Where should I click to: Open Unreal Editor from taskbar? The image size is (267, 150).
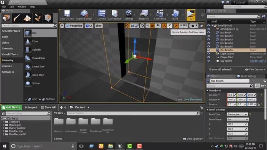[120, 146]
